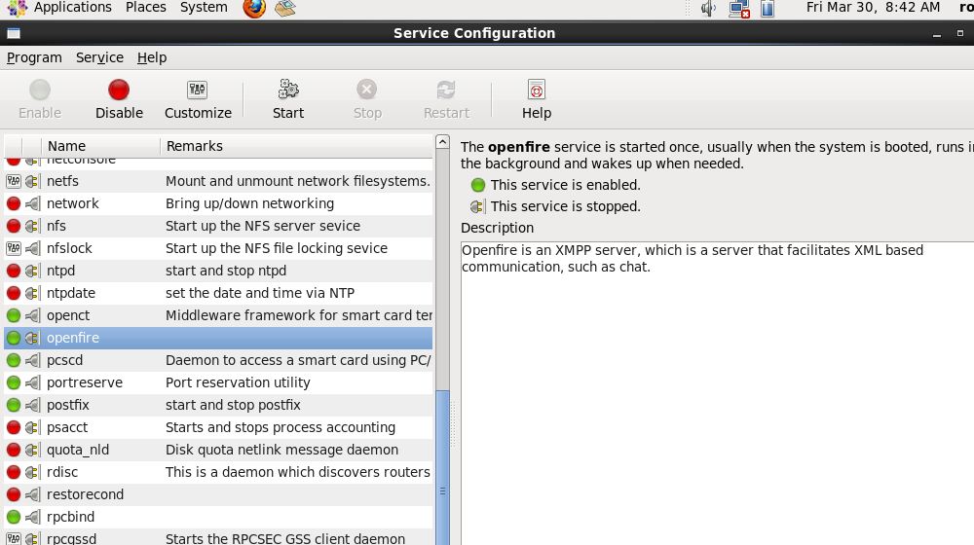This screenshot has height=545, width=974.
Task: Select the ntpd service row
Action: point(218,271)
